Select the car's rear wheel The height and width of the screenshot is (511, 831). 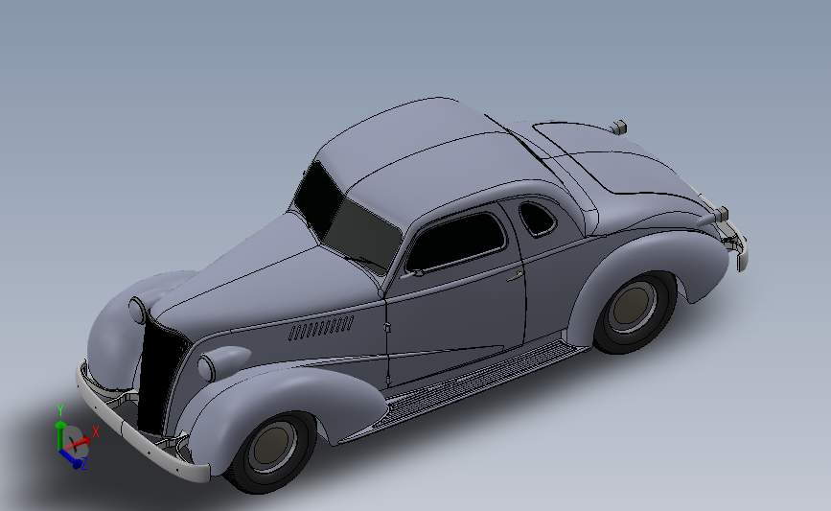pyautogui.click(x=634, y=312)
